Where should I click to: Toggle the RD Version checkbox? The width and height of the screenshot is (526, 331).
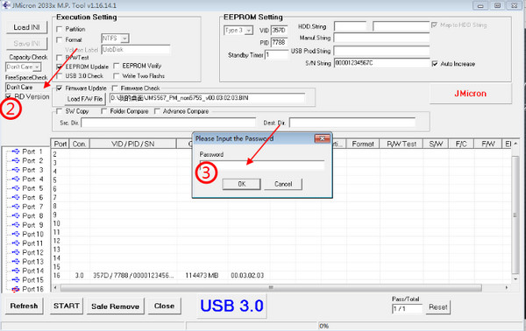click(x=9, y=97)
